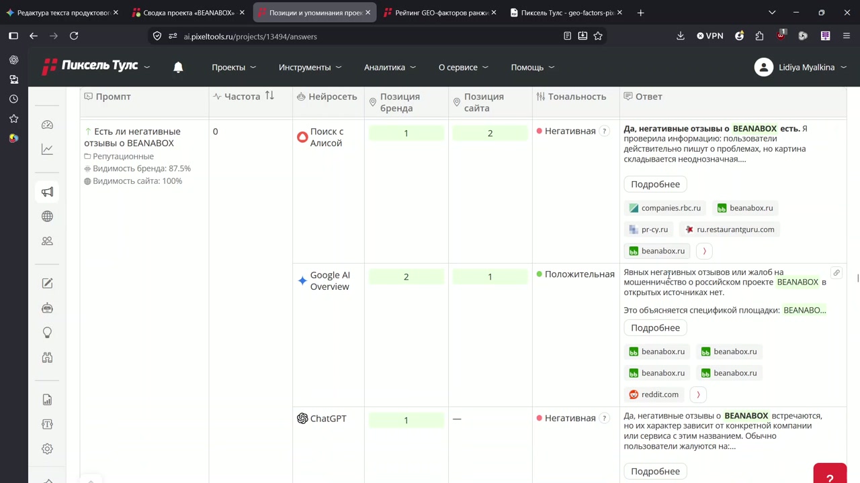Switch to the «Рейтинг GEO-факторов» tab
This screenshot has height=483, width=860.
[x=441, y=13]
